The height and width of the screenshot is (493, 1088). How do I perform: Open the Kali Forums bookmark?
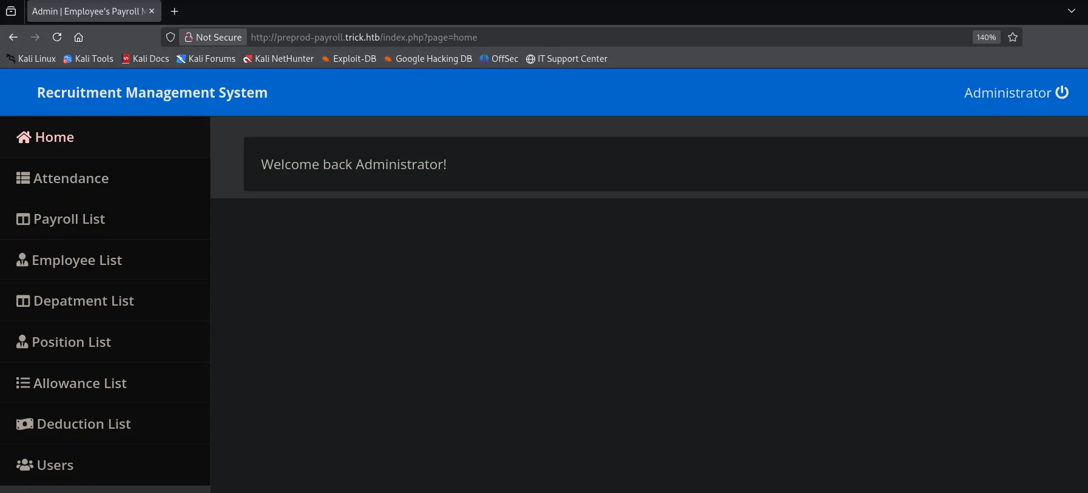pos(206,59)
